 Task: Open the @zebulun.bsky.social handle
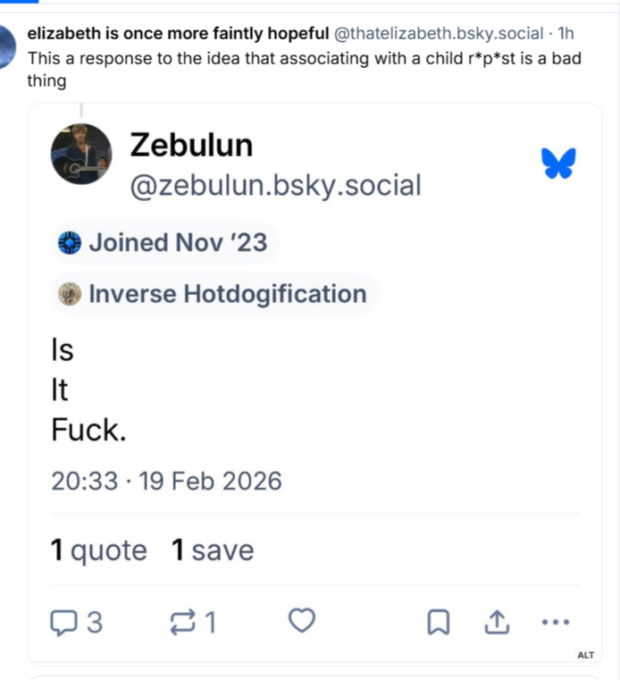click(x=275, y=185)
